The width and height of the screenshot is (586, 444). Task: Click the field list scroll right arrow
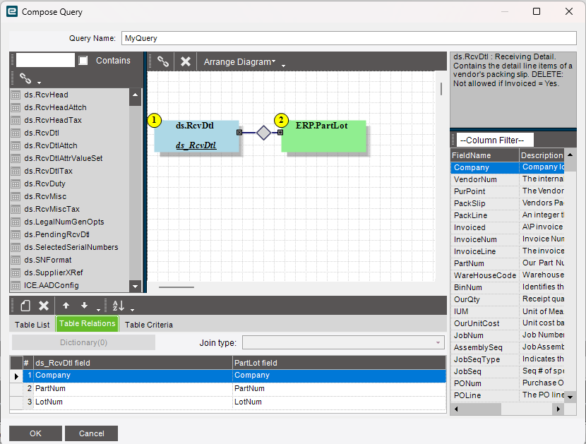click(x=558, y=409)
